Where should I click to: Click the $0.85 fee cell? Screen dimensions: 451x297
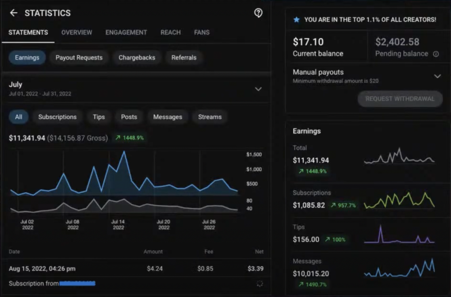click(205, 269)
